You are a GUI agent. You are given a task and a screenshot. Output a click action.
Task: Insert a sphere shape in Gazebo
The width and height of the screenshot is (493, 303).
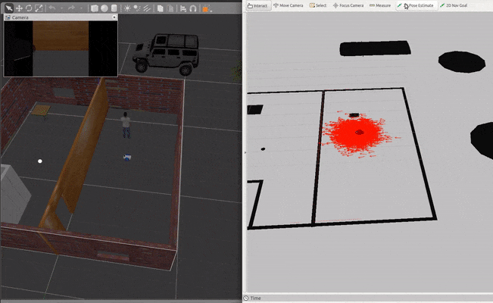(105, 8)
